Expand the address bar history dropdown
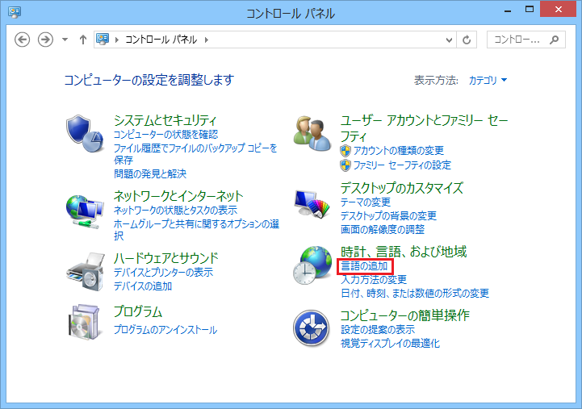Viewport: 582px width, 409px height. coord(450,39)
